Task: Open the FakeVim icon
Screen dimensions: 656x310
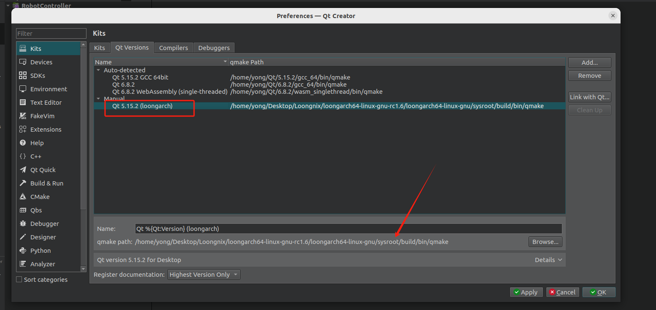Action: pyautogui.click(x=23, y=116)
